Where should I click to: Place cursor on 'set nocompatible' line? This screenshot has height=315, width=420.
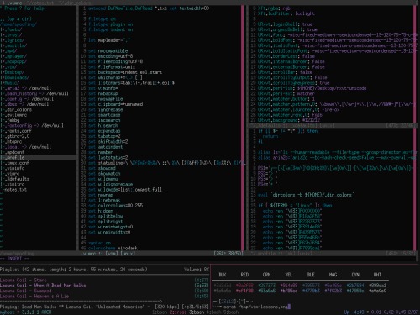[108, 50]
